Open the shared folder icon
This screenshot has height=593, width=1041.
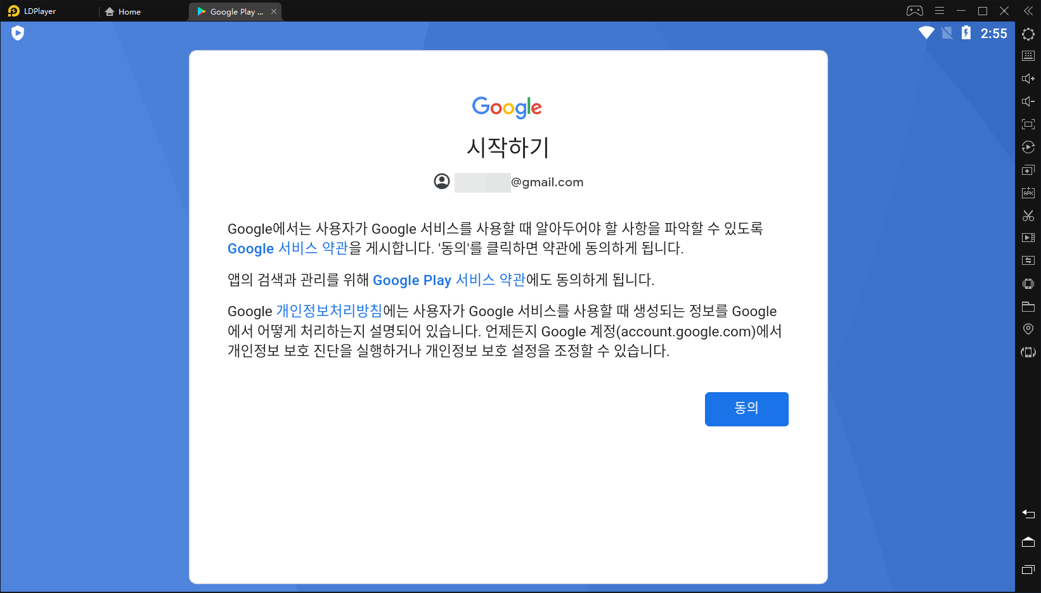[x=1028, y=307]
